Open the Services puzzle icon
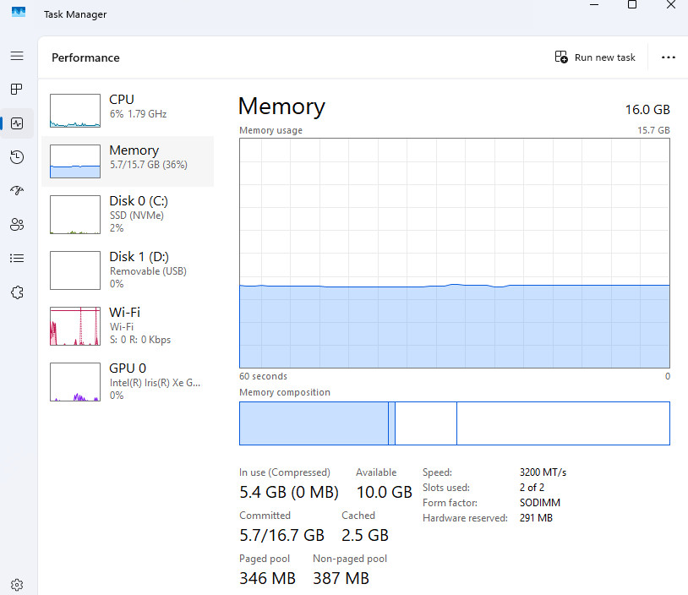Screen dimensions: 688x595 click(17, 292)
